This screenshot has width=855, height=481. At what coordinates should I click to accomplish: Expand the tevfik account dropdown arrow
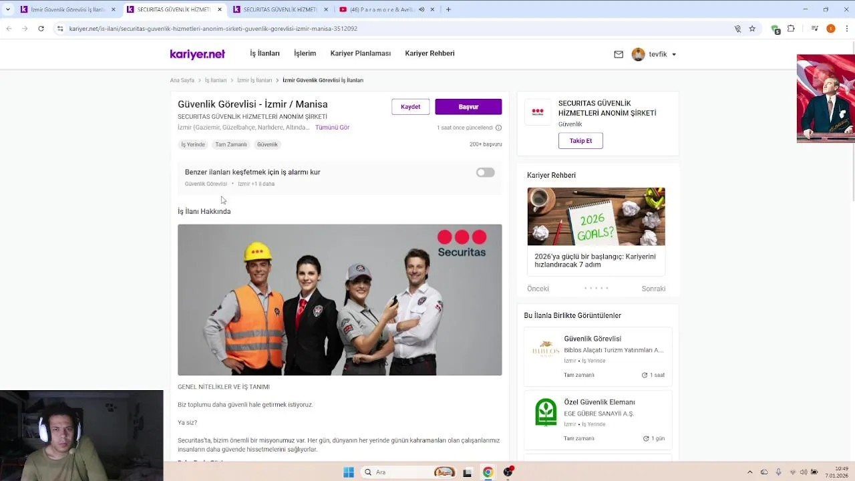click(674, 55)
